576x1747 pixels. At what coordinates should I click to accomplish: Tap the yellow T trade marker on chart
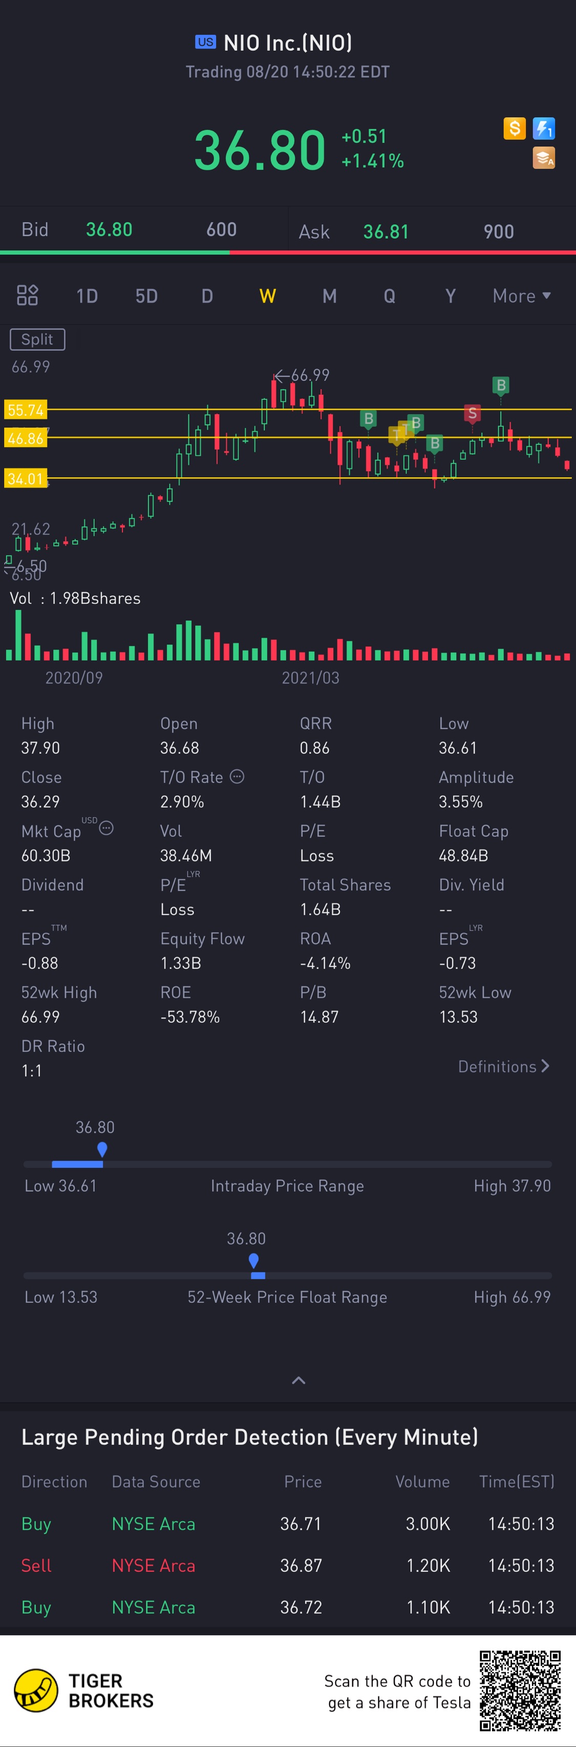(396, 434)
